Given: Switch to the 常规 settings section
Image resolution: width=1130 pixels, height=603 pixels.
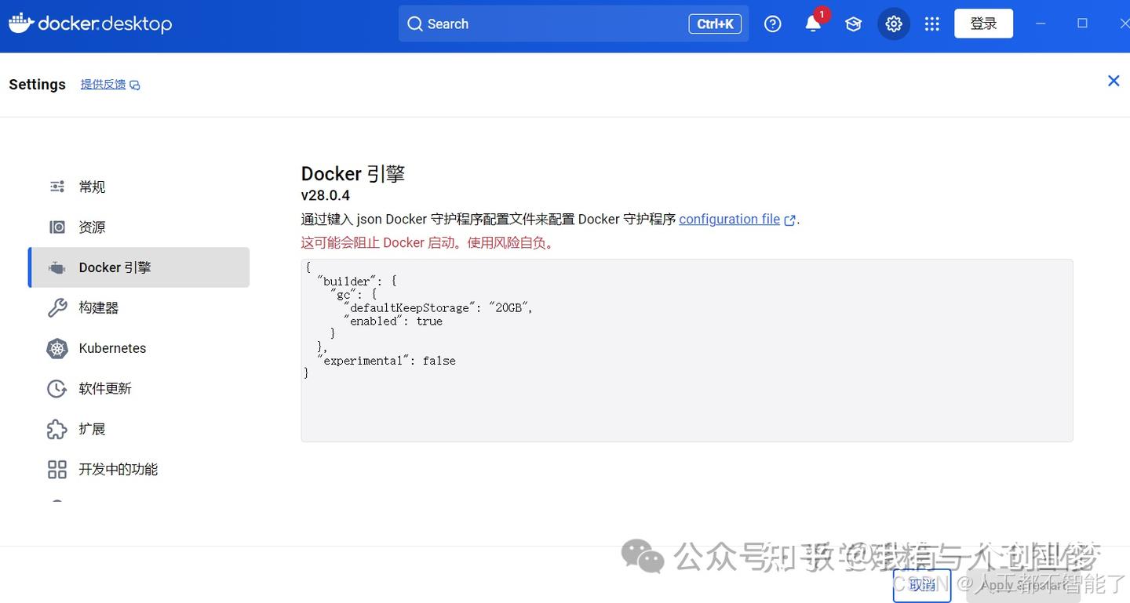Looking at the screenshot, I should point(56,187).
